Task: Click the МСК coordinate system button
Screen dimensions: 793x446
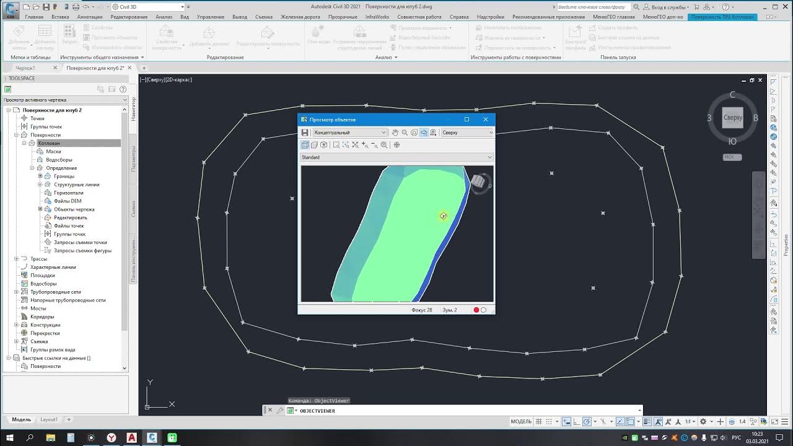Action: point(732,157)
